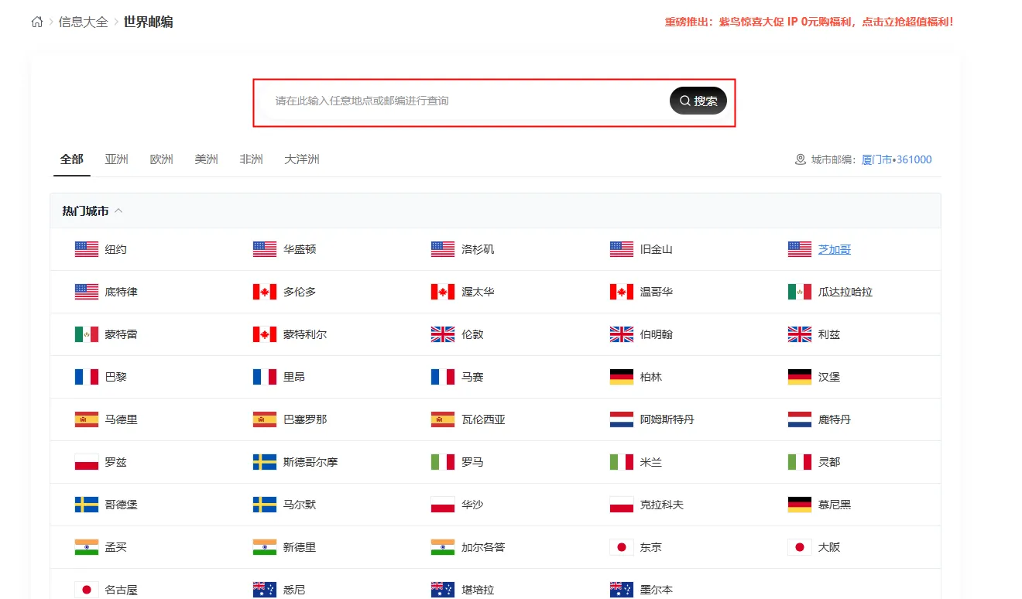This screenshot has width=1022, height=599.
Task: Click the German flag next to 柏林
Action: tap(622, 377)
